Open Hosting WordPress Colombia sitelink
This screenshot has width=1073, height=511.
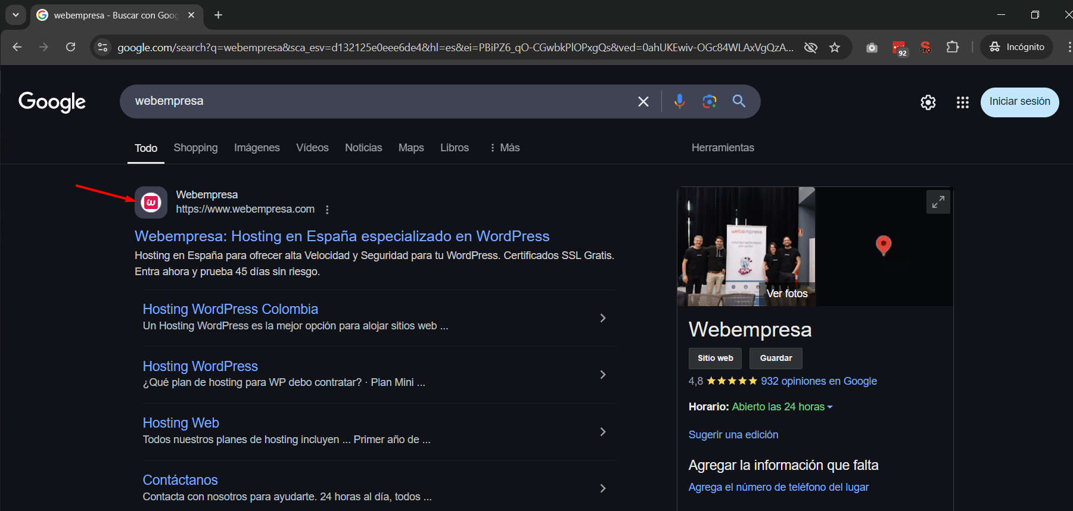click(x=231, y=309)
